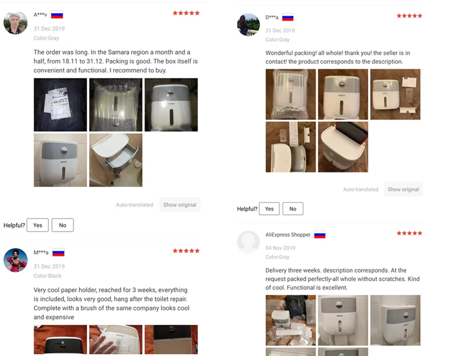Open shipping label photo in A***v review
Viewport: 451px width, 356px height.
click(x=60, y=104)
